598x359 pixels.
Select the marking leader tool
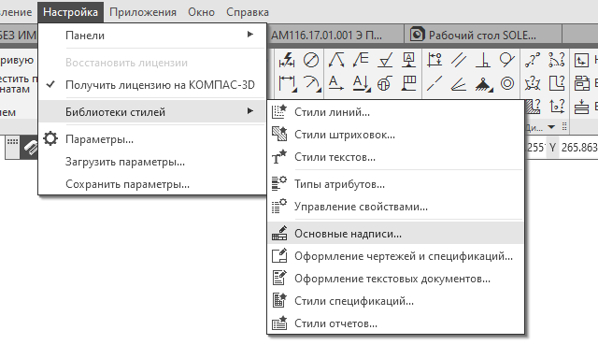[x=361, y=60]
